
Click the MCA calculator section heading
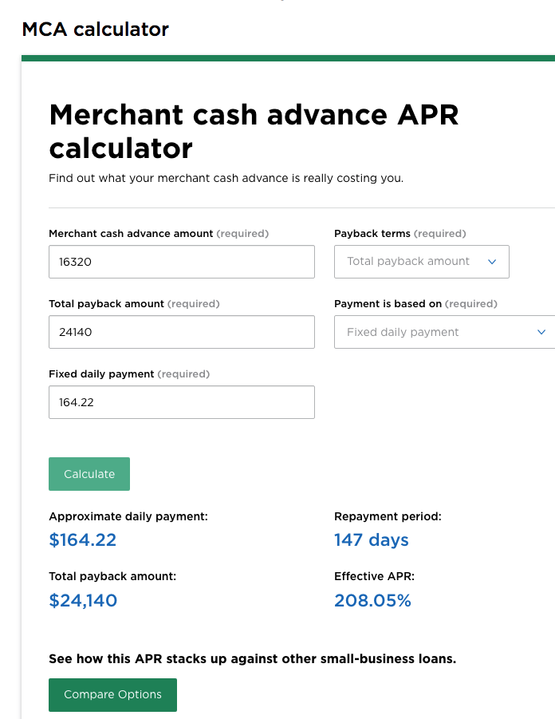[x=95, y=30]
